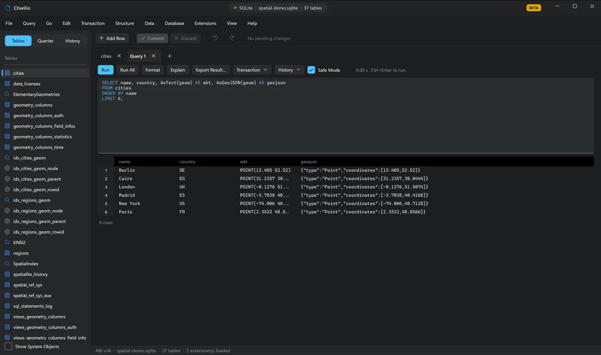Click gear icon beside idx_regions_geom_rowid
This screenshot has width=601, height=355.
point(7,232)
